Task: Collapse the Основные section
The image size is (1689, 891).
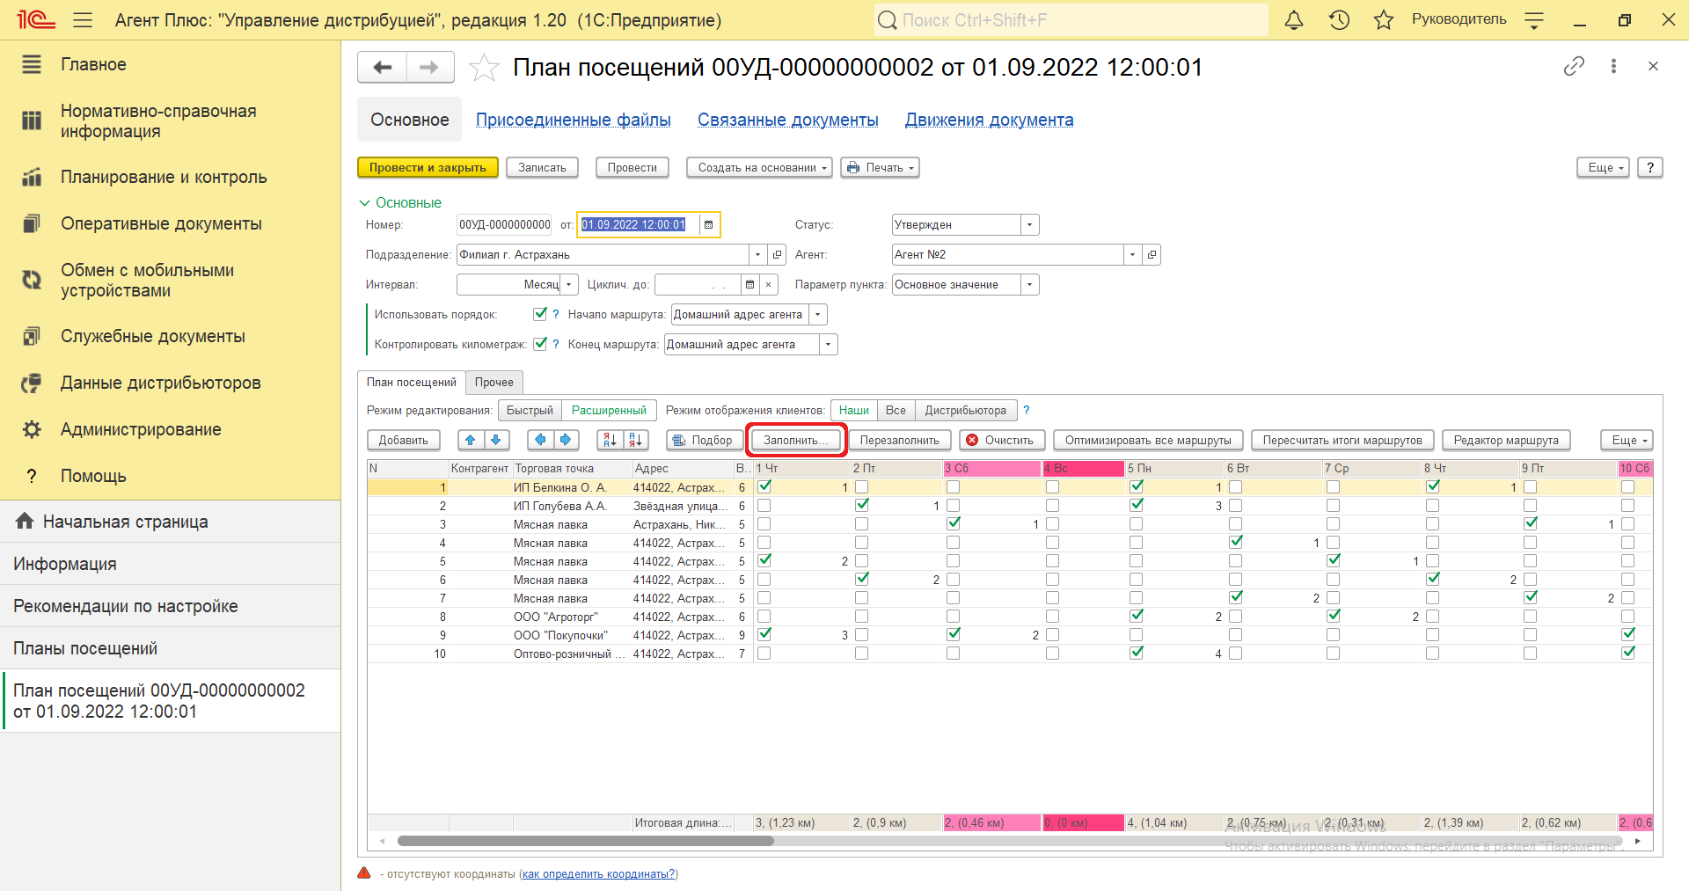Action: point(400,202)
